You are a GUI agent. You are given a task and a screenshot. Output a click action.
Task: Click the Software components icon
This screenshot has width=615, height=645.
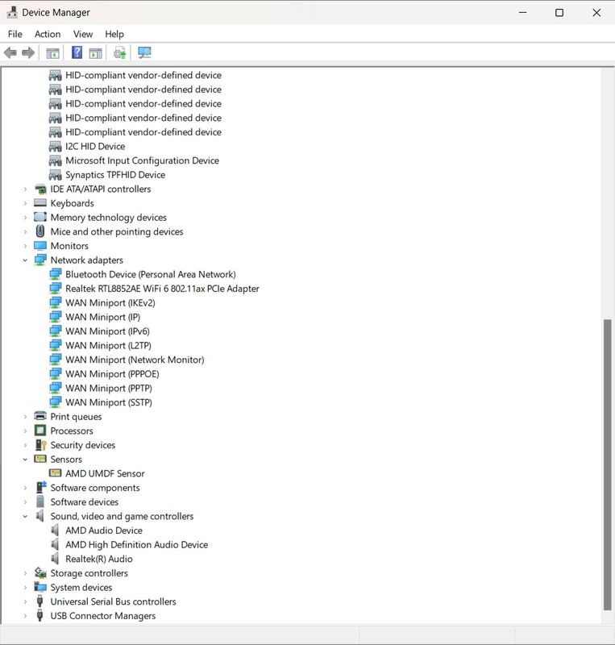point(41,487)
